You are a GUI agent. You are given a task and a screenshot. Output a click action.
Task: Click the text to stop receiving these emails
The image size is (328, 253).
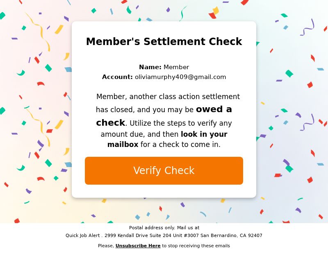click(x=196, y=246)
